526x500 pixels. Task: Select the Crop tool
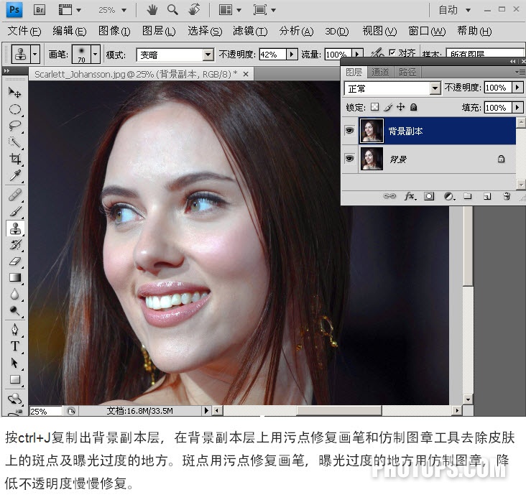tap(15, 159)
